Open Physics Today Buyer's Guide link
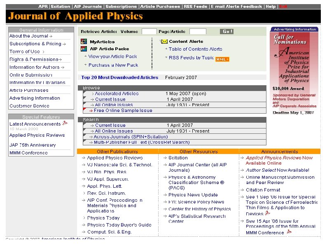The width and height of the screenshot is (327, 245). (119, 225)
